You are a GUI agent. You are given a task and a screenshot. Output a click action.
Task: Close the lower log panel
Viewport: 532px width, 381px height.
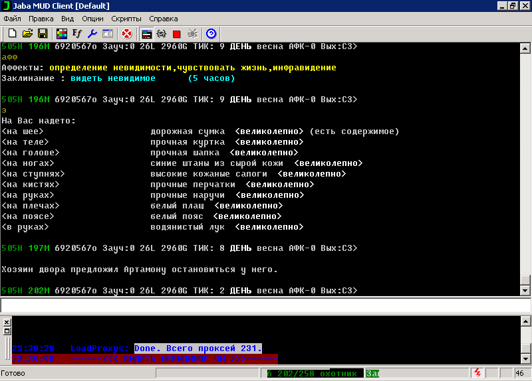[x=7, y=321]
